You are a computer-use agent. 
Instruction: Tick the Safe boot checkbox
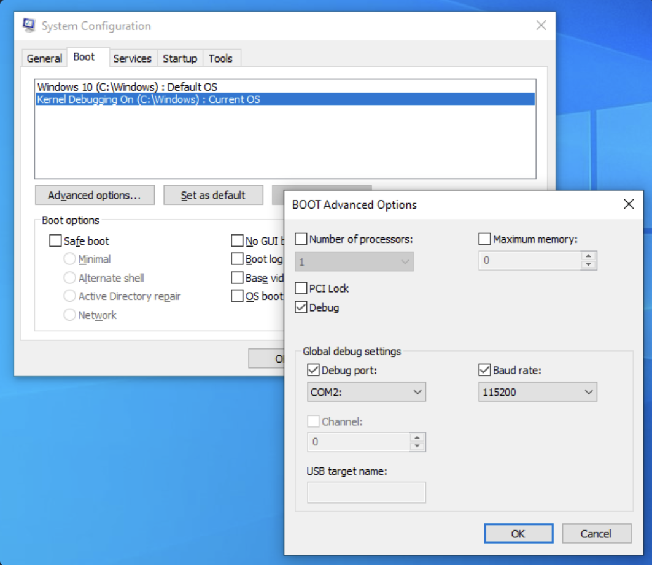point(56,241)
